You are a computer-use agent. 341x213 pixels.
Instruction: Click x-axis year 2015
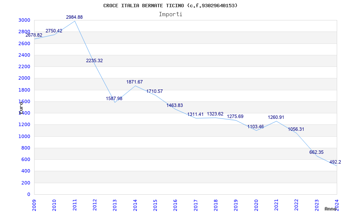(x=155, y=205)
